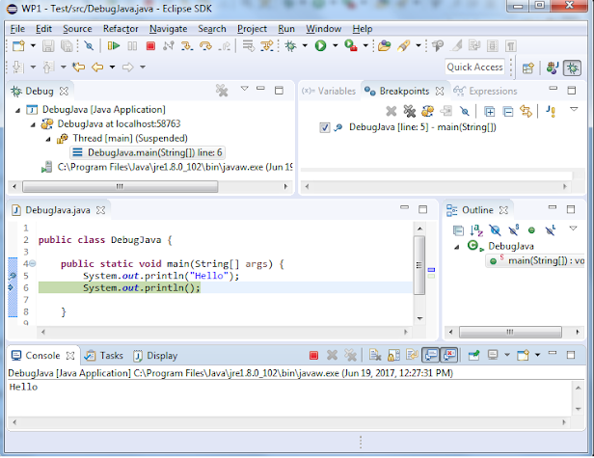The height and width of the screenshot is (458, 594).
Task: Click Step Into toolbar icon
Action: tap(187, 46)
